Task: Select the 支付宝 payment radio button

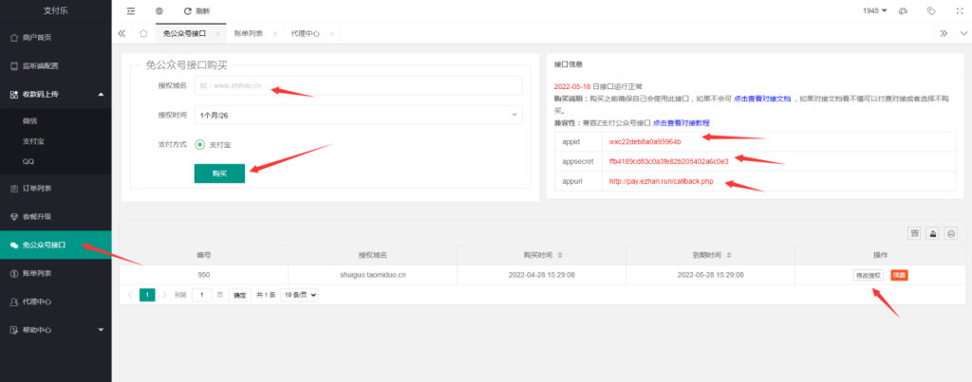Action: (x=200, y=144)
